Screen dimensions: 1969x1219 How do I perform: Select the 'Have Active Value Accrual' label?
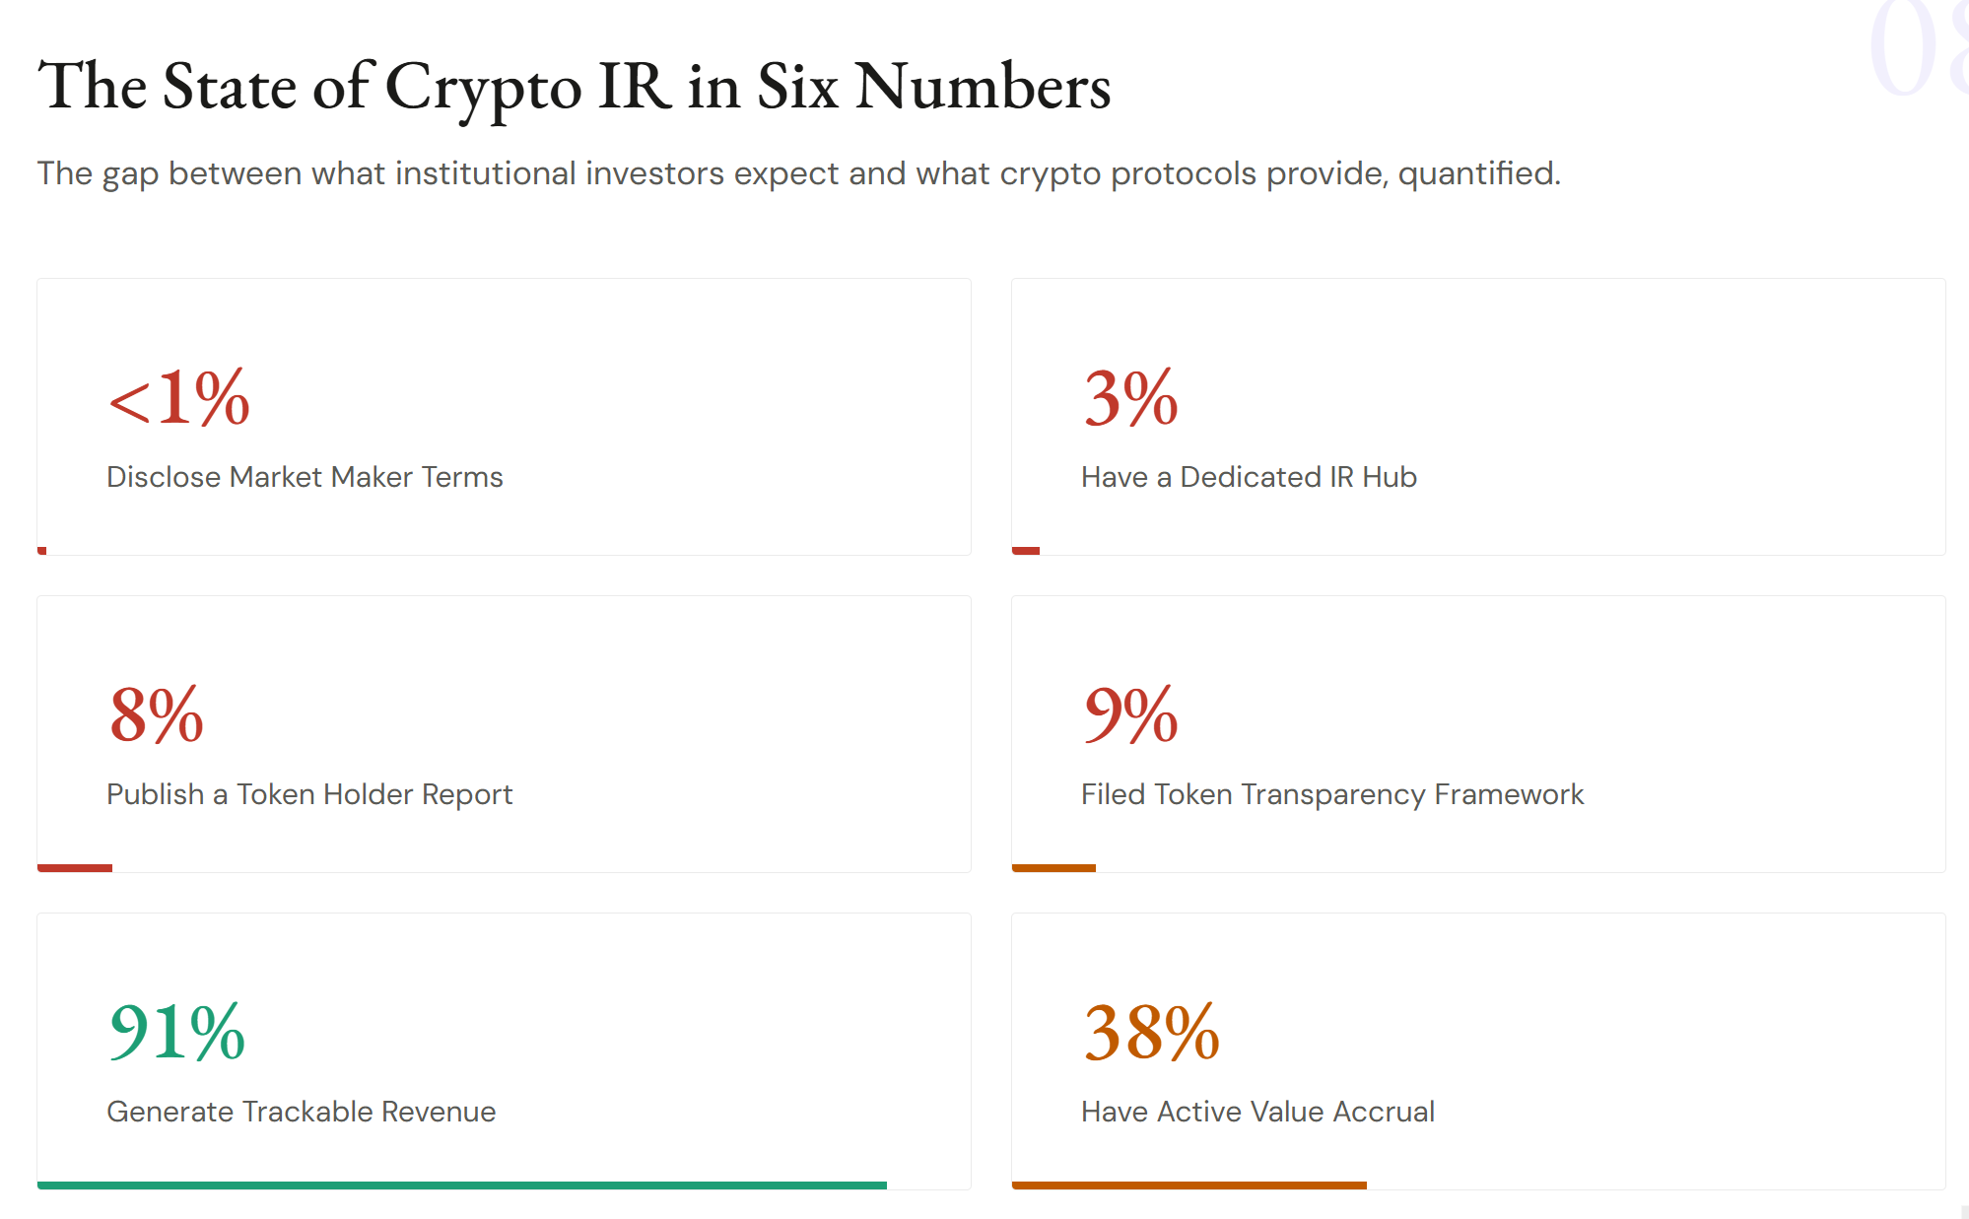pyautogui.click(x=1257, y=1112)
